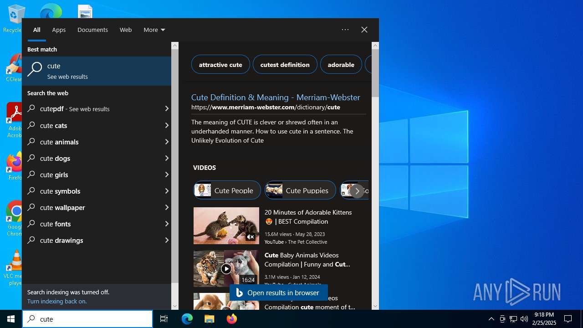Image resolution: width=583 pixels, height=328 pixels.
Task: Click the preview pane scrollbar up arrow
Action: pyautogui.click(x=375, y=46)
